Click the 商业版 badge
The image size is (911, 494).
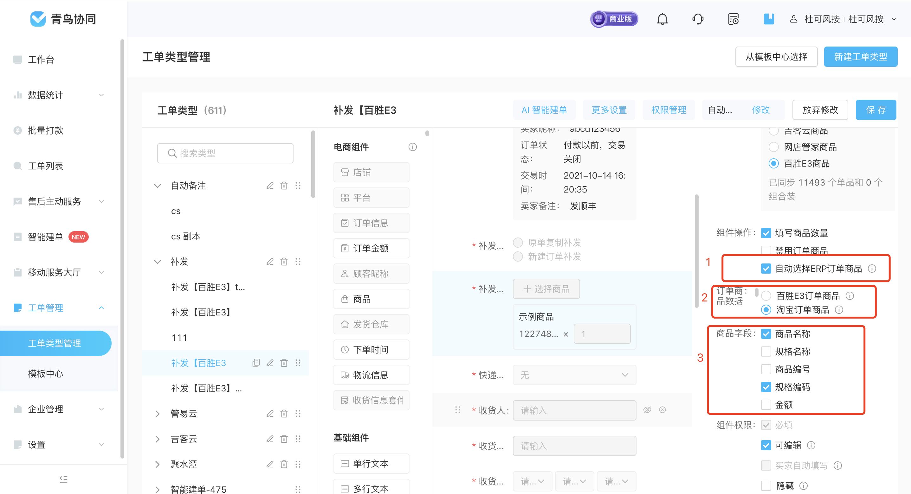coord(614,19)
